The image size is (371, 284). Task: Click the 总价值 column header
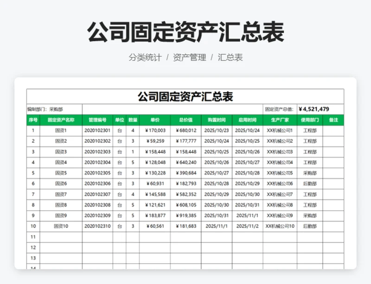point(186,120)
